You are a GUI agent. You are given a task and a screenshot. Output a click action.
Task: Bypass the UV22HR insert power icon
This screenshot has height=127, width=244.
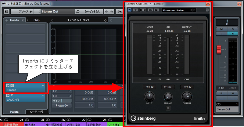pos(8,95)
